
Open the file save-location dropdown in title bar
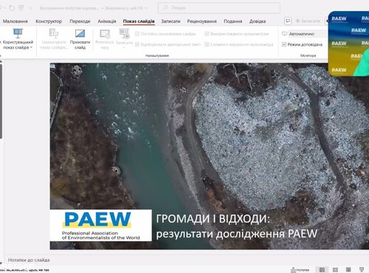click(146, 8)
